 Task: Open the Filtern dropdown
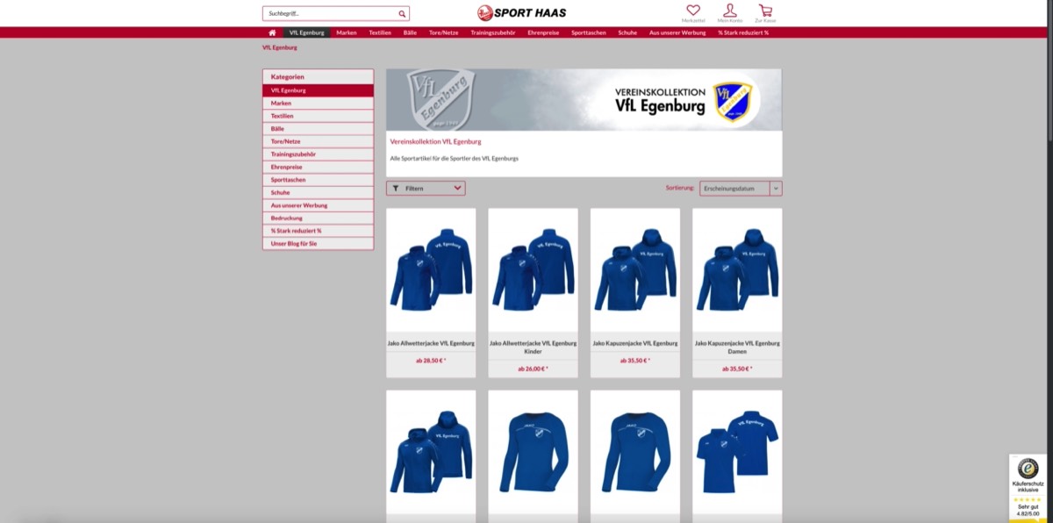click(x=426, y=188)
